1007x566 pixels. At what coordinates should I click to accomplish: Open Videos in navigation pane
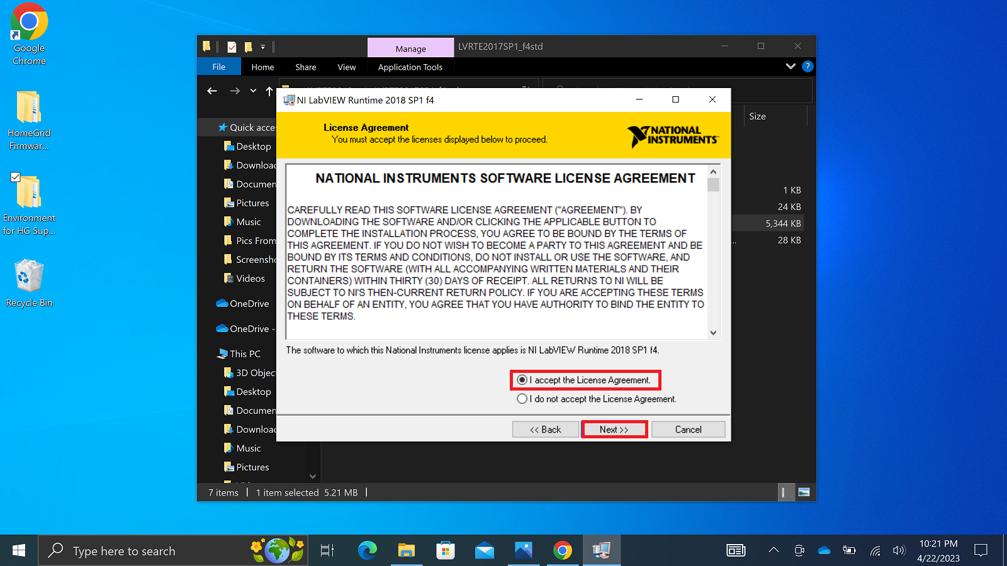coord(244,279)
